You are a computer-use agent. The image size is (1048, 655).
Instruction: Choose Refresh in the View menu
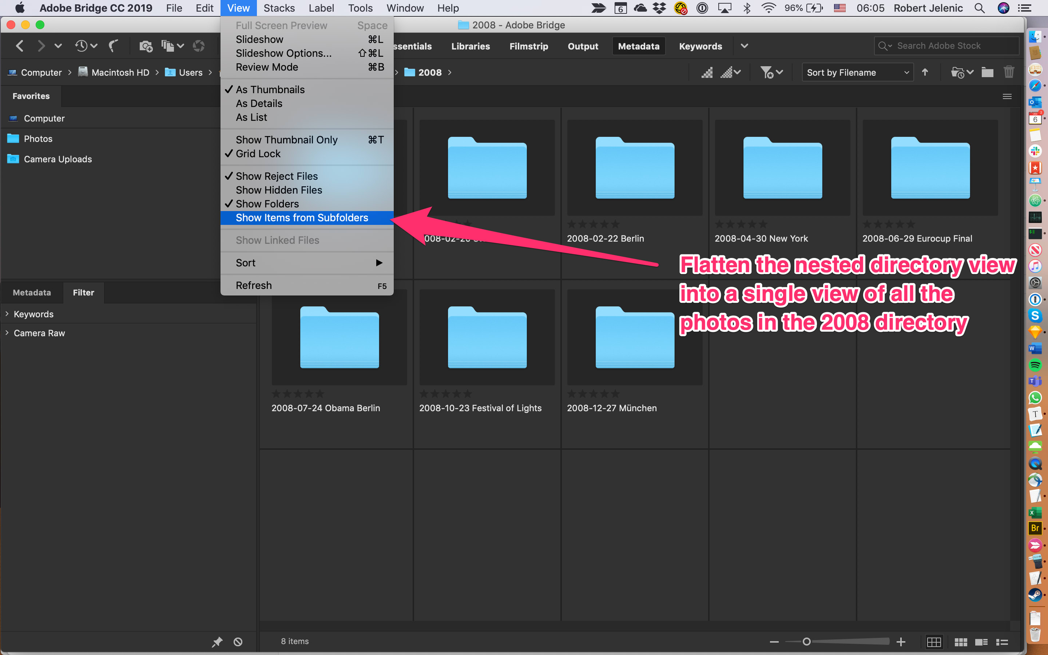(x=307, y=286)
